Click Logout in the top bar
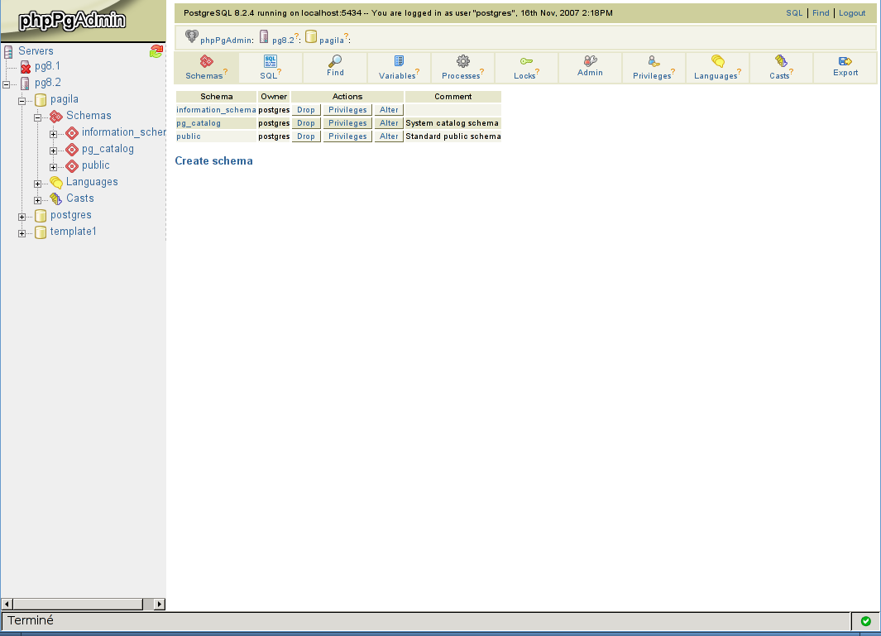Viewport: 881px width, 636px height. tap(852, 13)
